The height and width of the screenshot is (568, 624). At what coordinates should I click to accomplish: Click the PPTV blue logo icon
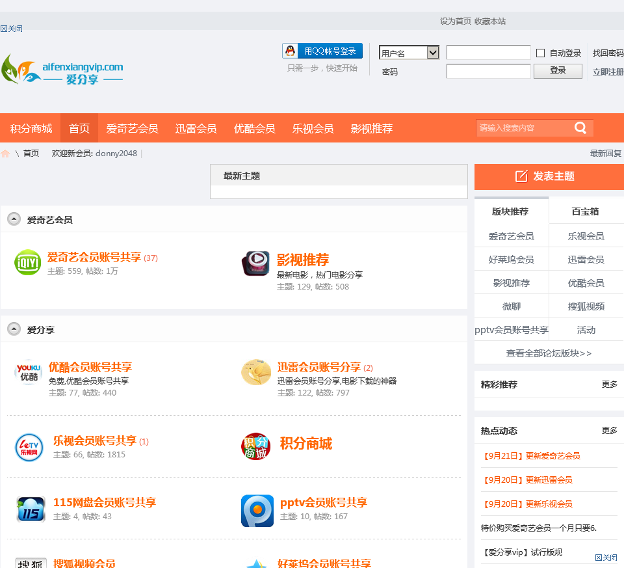pyautogui.click(x=257, y=511)
